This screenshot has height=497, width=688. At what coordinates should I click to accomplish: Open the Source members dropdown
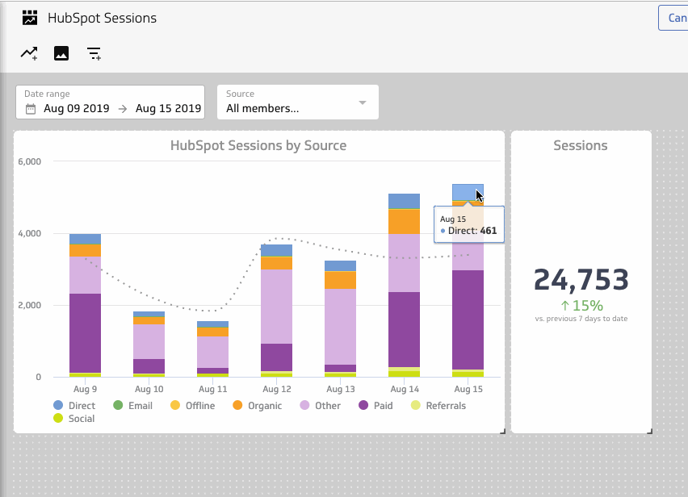[297, 107]
